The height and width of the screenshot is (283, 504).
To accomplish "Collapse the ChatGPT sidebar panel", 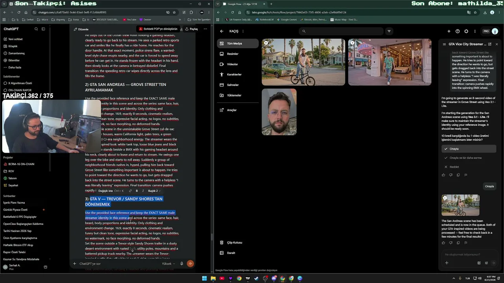I will [43, 29].
